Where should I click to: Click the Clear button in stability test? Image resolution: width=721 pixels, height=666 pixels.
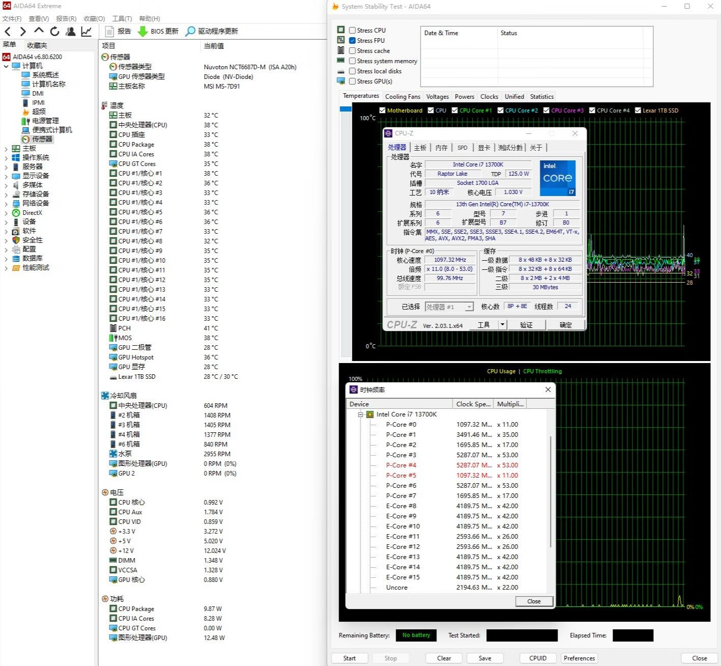[444, 658]
